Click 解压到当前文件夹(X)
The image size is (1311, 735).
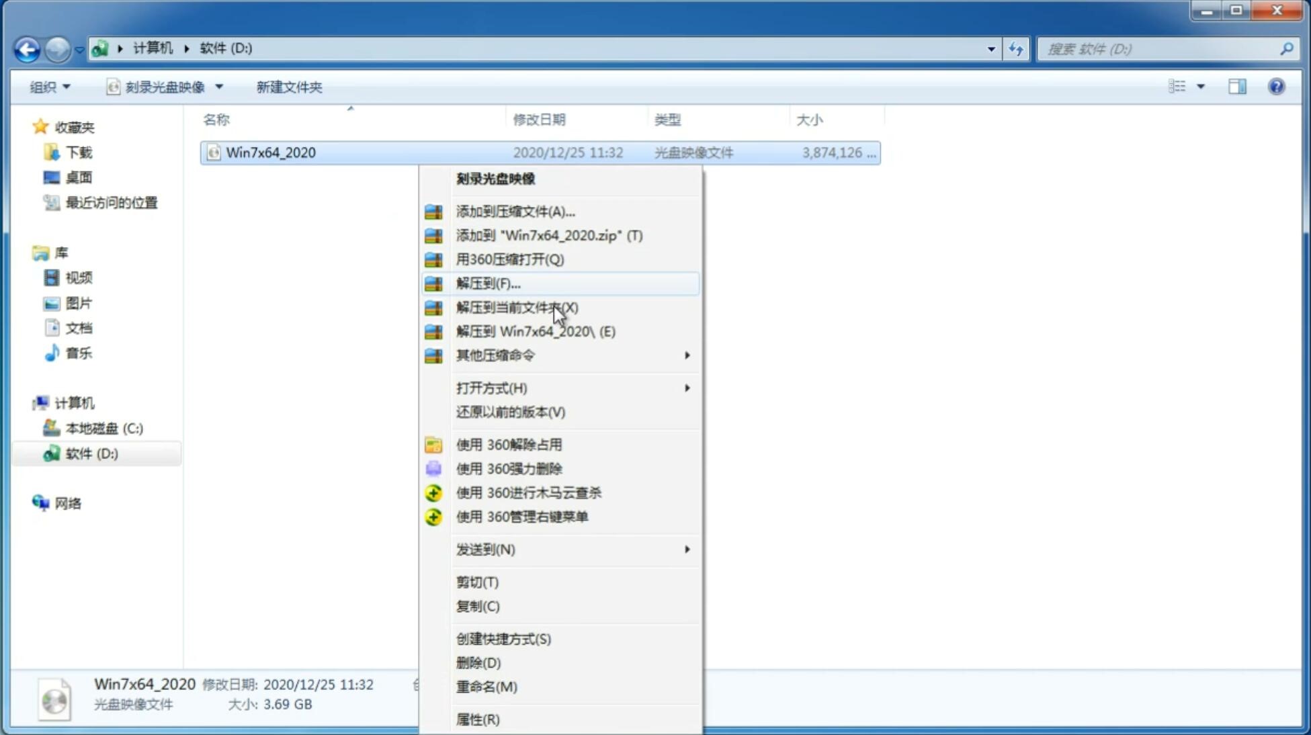click(517, 307)
